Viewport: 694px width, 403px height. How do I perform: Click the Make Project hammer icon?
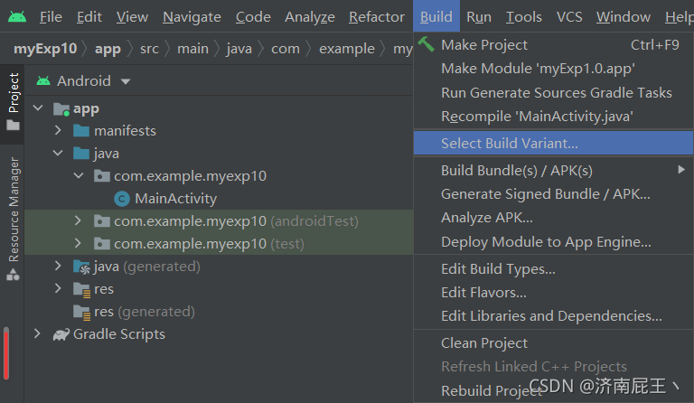(427, 44)
